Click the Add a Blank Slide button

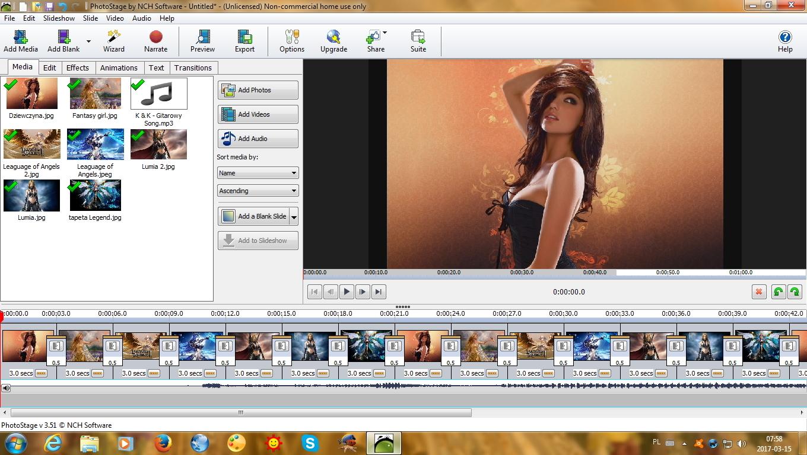253,216
